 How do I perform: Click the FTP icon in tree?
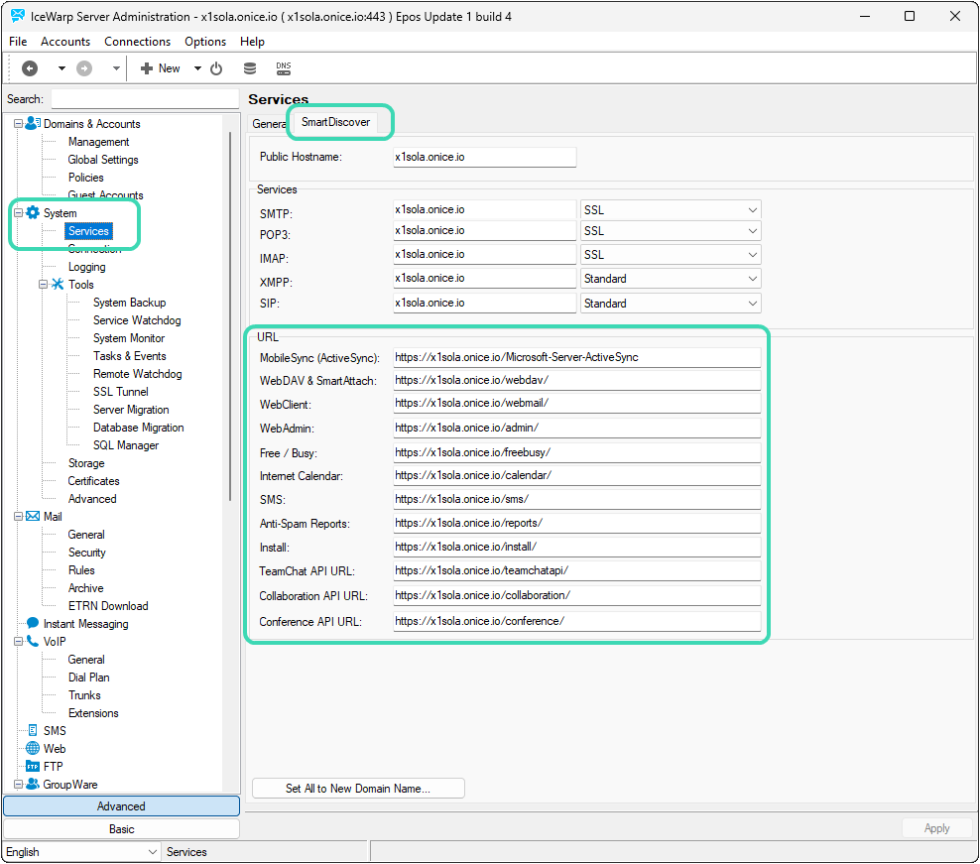[x=33, y=767]
